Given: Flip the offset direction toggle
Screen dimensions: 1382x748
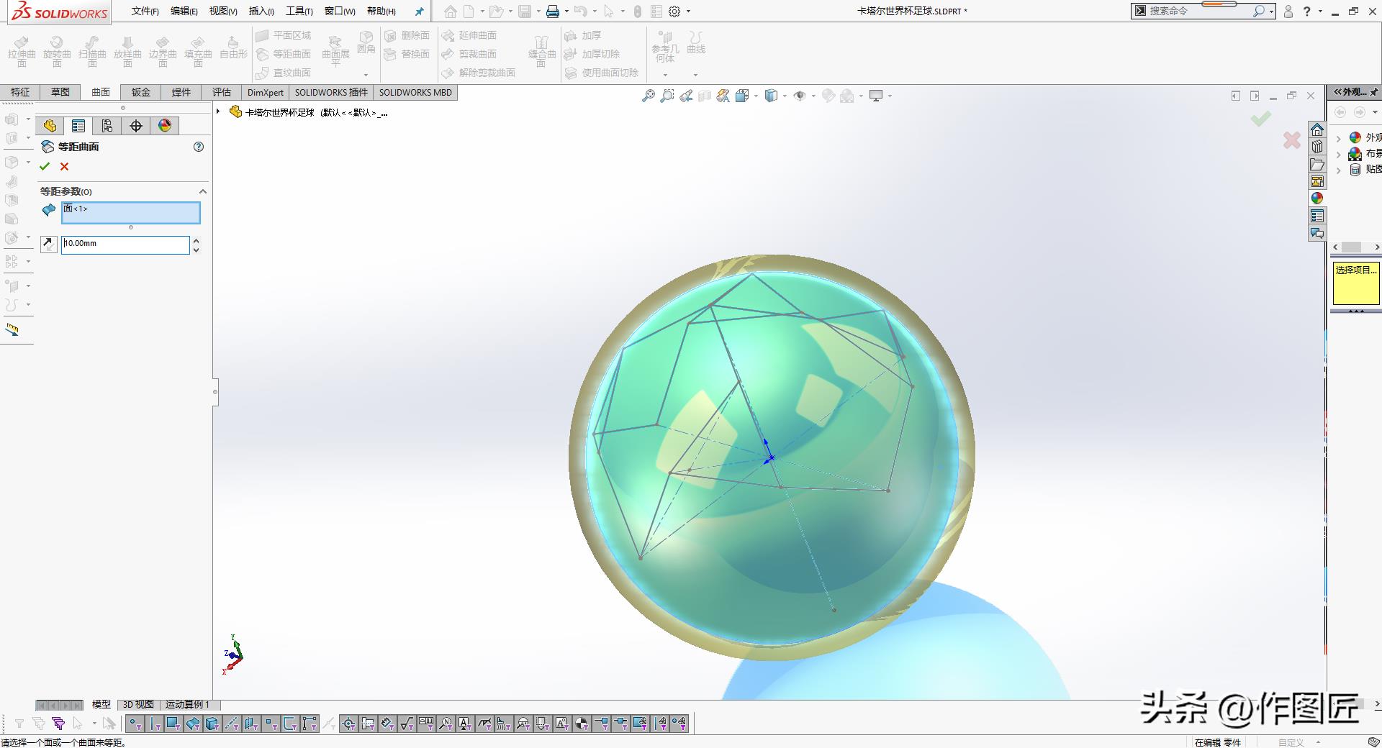Looking at the screenshot, I should (48, 245).
